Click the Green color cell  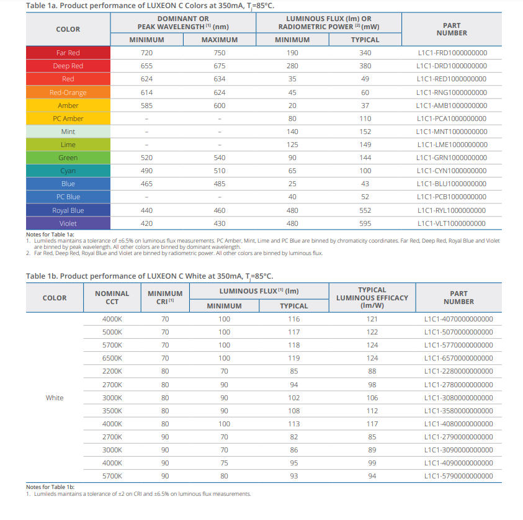[68, 158]
